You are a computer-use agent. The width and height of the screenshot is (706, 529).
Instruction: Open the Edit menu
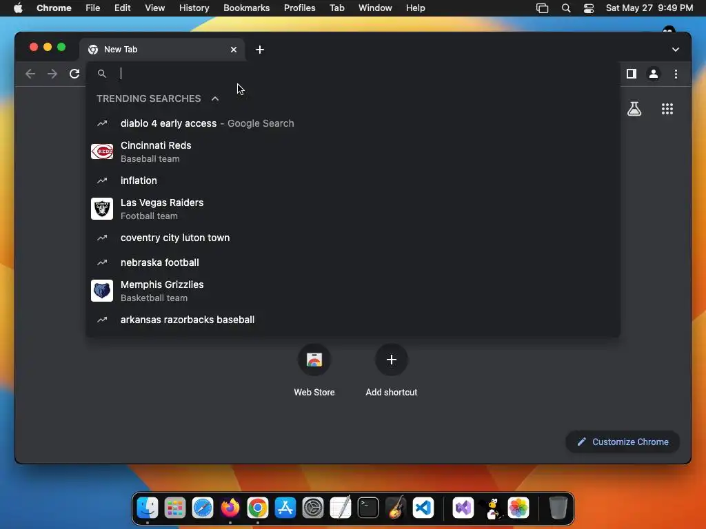point(123,8)
